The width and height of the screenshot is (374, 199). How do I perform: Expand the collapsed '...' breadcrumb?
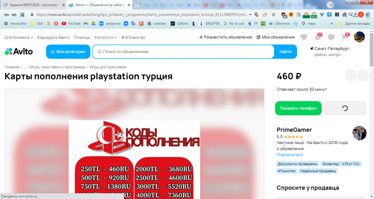point(24,67)
